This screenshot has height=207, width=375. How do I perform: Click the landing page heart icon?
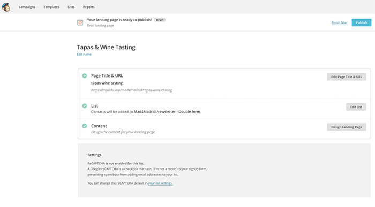tap(80, 22)
